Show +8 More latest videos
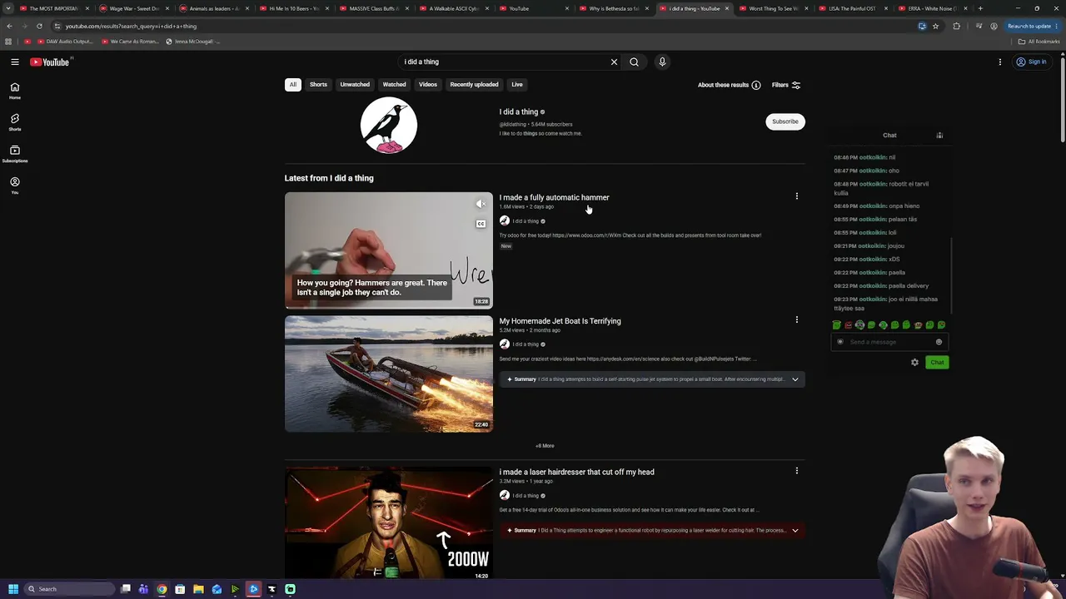 point(545,446)
